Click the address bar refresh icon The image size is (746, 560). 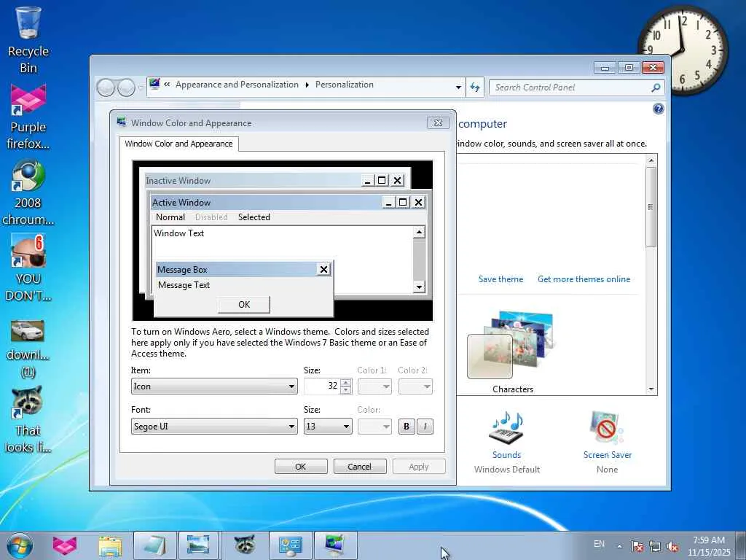pos(475,87)
